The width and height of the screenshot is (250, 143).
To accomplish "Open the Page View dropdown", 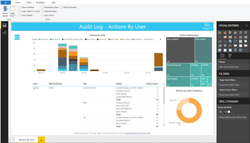I will tap(12, 11).
